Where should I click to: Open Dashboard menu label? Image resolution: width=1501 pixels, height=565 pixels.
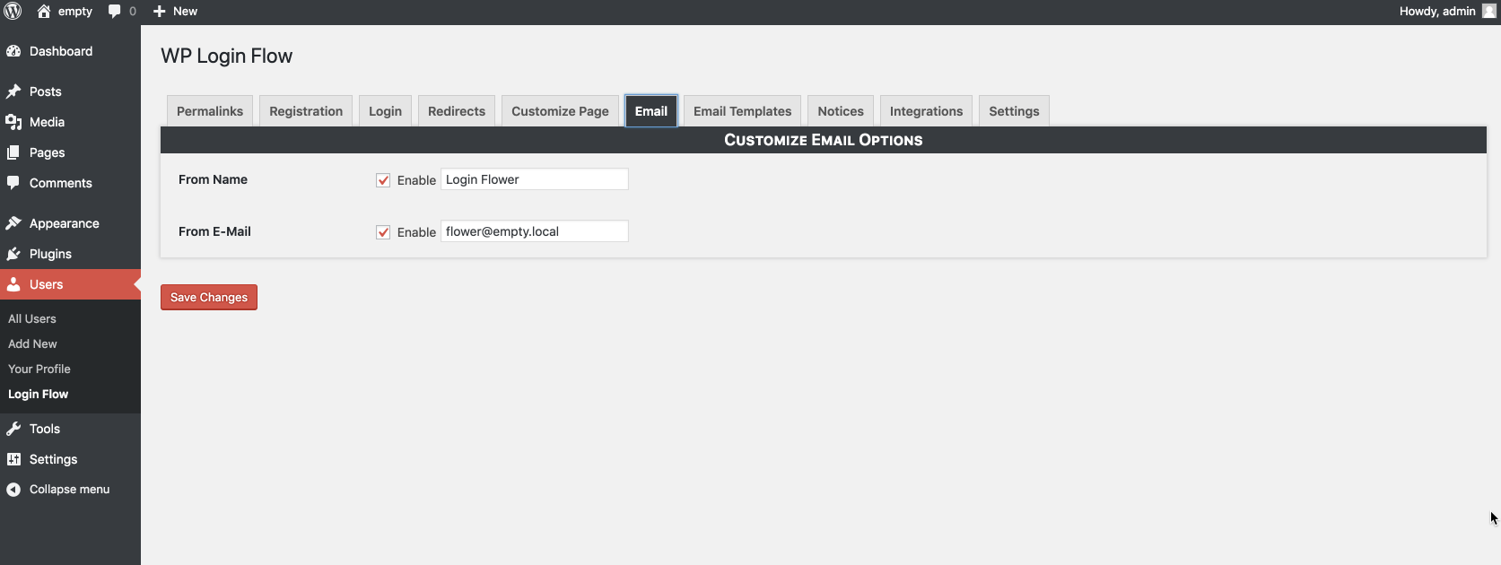(61, 51)
